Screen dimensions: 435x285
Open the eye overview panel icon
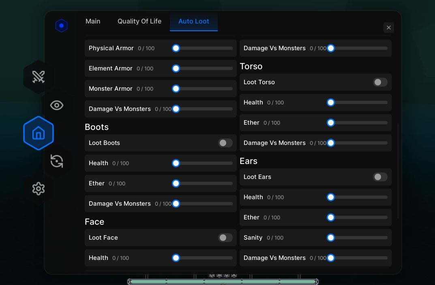click(56, 105)
